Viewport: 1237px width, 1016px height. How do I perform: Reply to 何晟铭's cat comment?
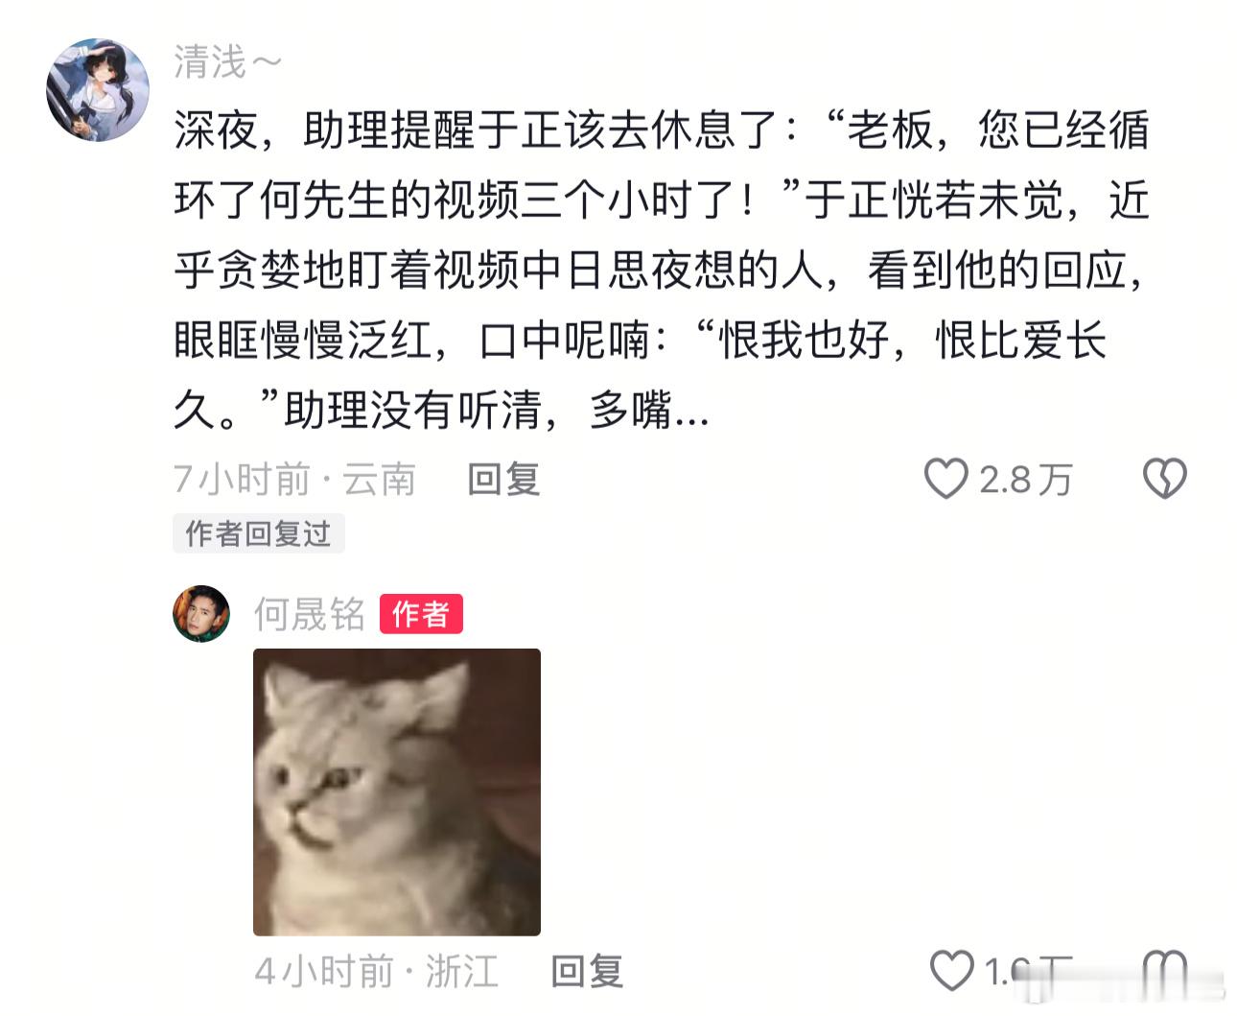tap(588, 971)
